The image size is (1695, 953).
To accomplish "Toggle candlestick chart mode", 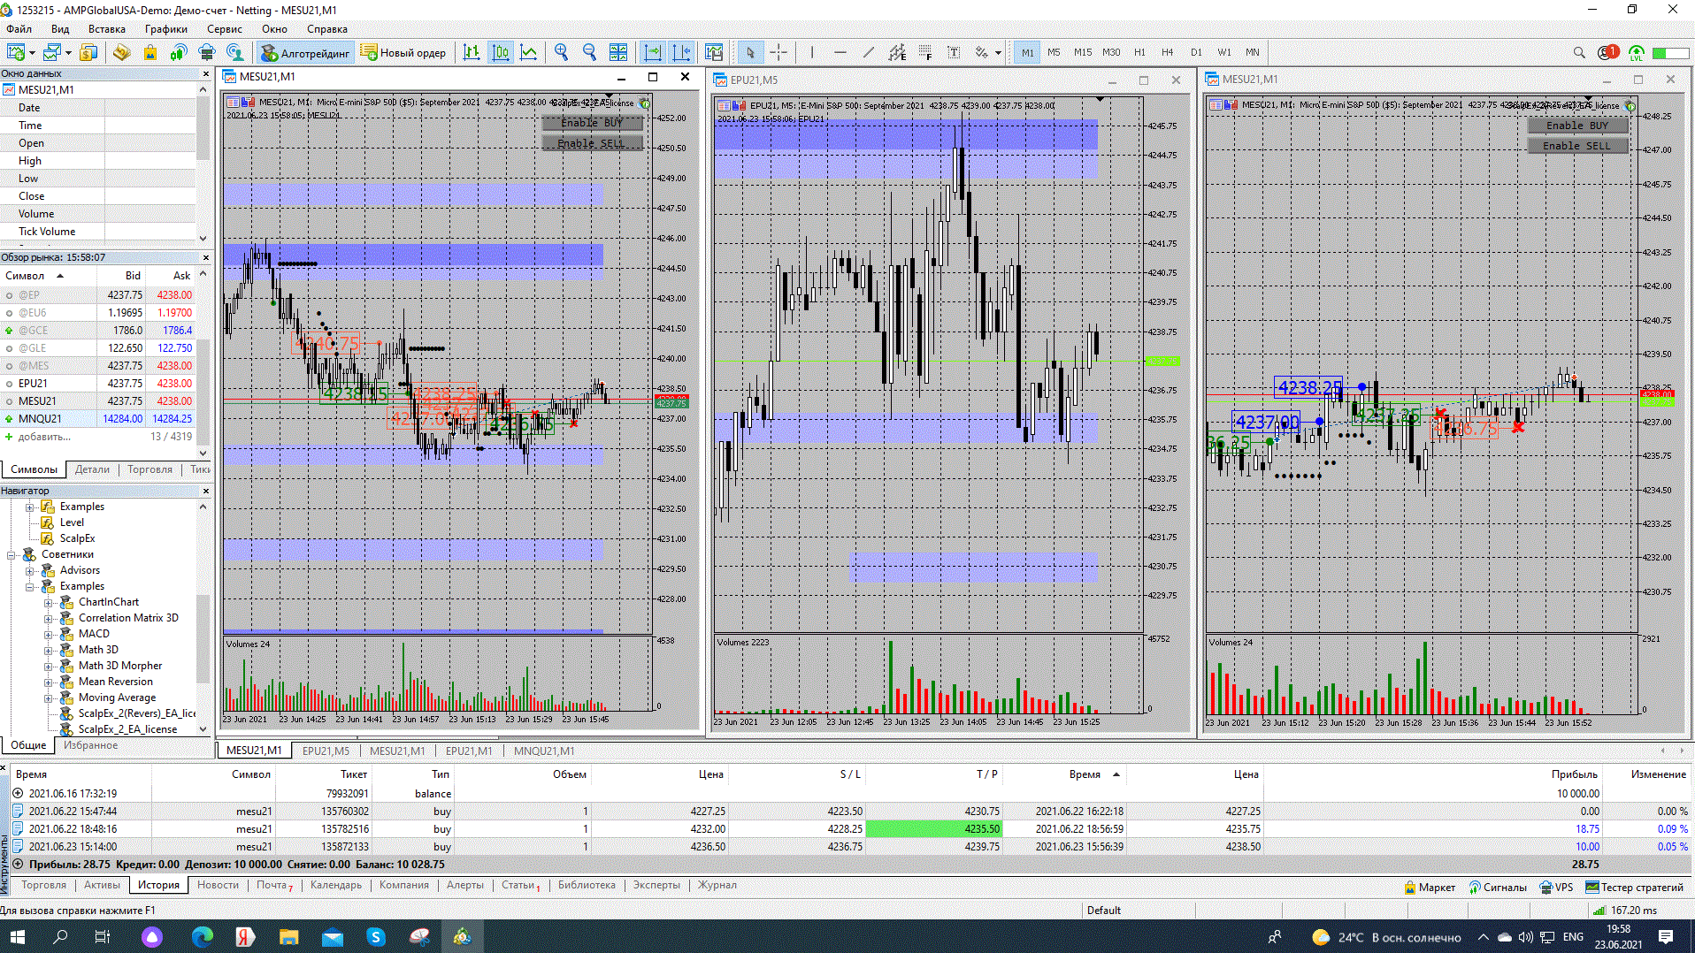I will point(500,53).
